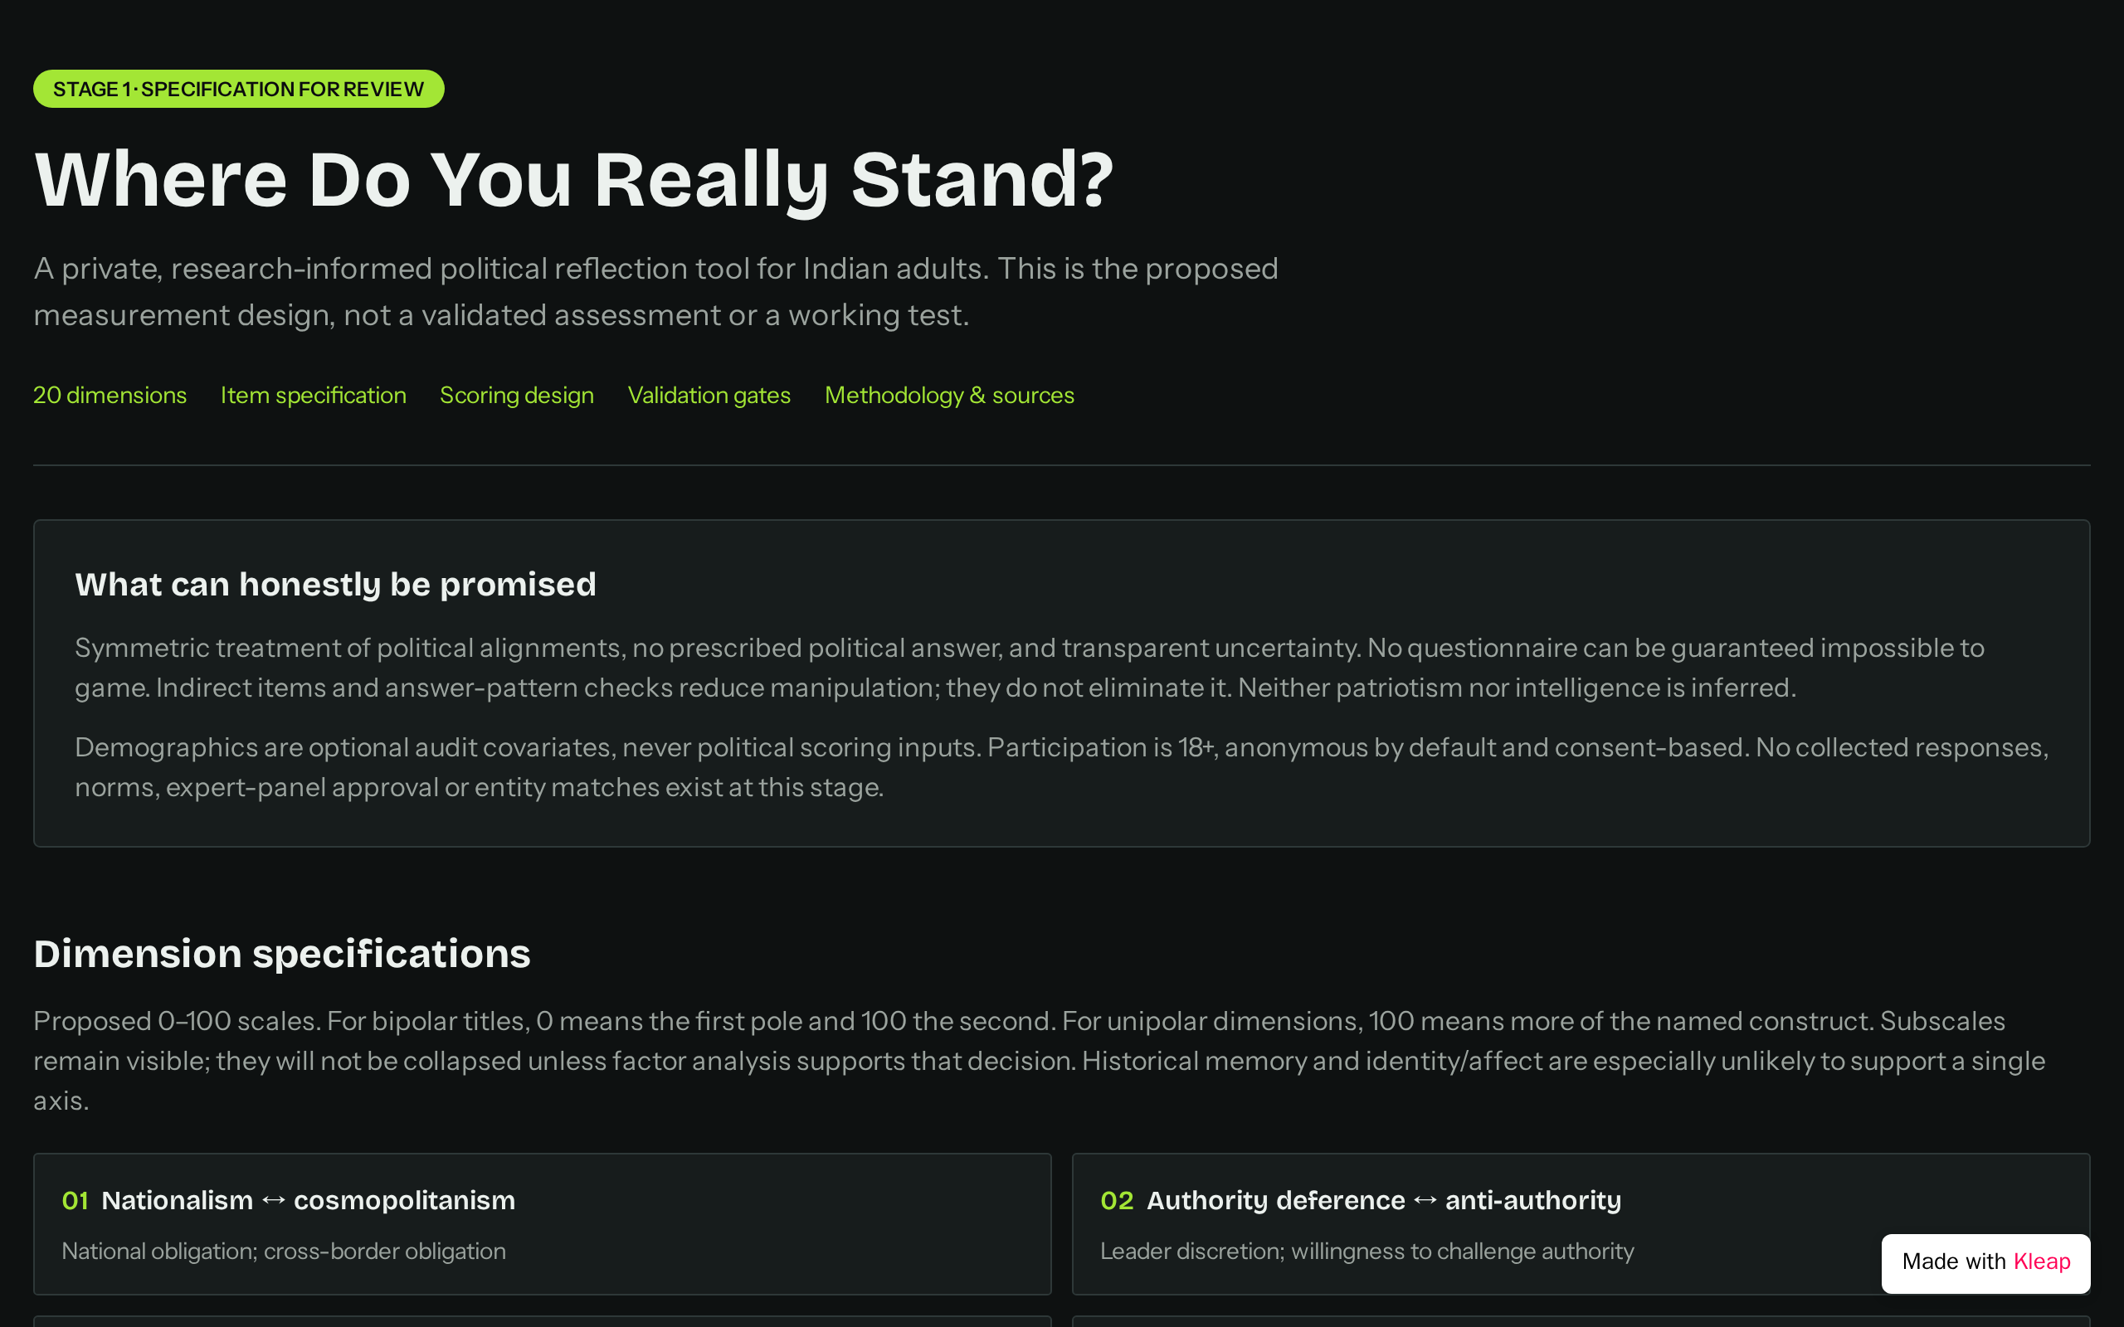Click the Where Do You Really Stand? heading
Image resolution: width=2124 pixels, height=1327 pixels.
(574, 180)
